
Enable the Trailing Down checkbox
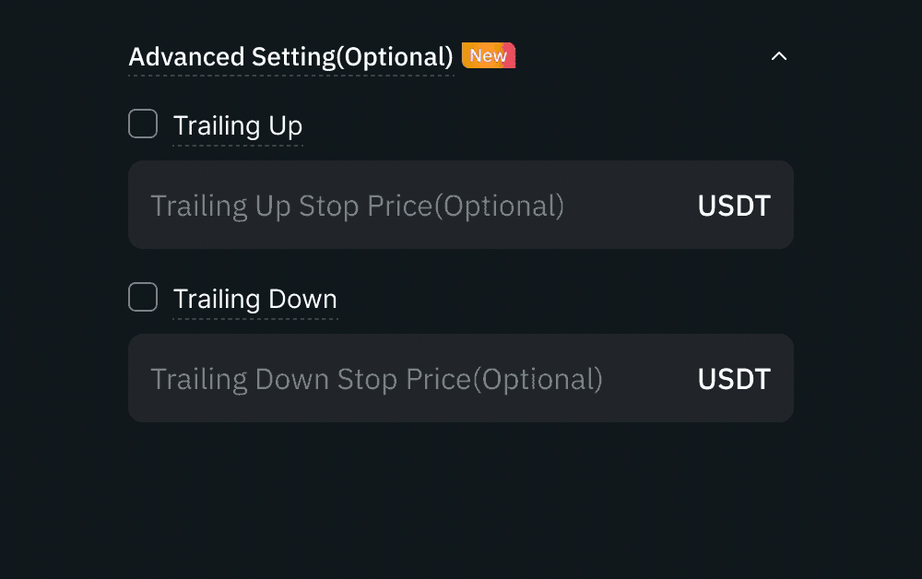coord(143,297)
